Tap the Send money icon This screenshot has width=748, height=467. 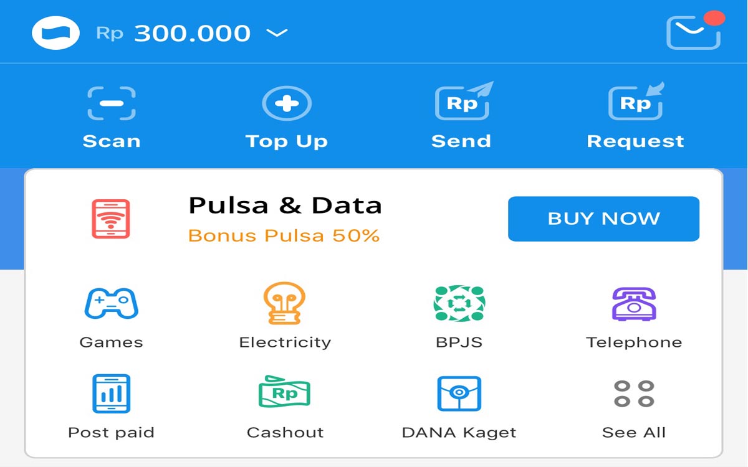pos(463,102)
